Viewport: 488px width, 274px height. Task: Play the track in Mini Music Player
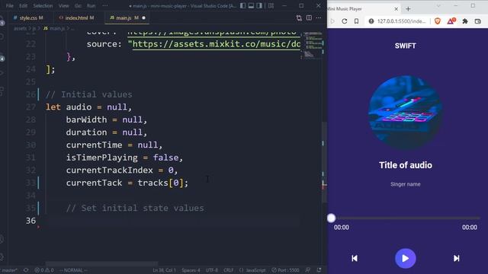405,258
